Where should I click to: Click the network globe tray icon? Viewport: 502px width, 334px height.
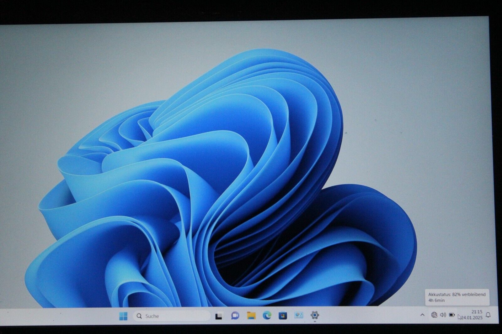pyautogui.click(x=434, y=315)
